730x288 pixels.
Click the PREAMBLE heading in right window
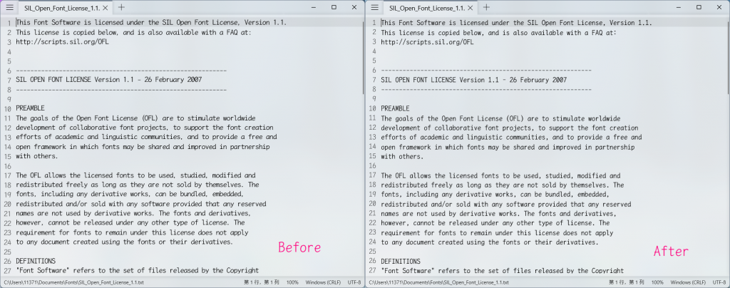coord(395,108)
